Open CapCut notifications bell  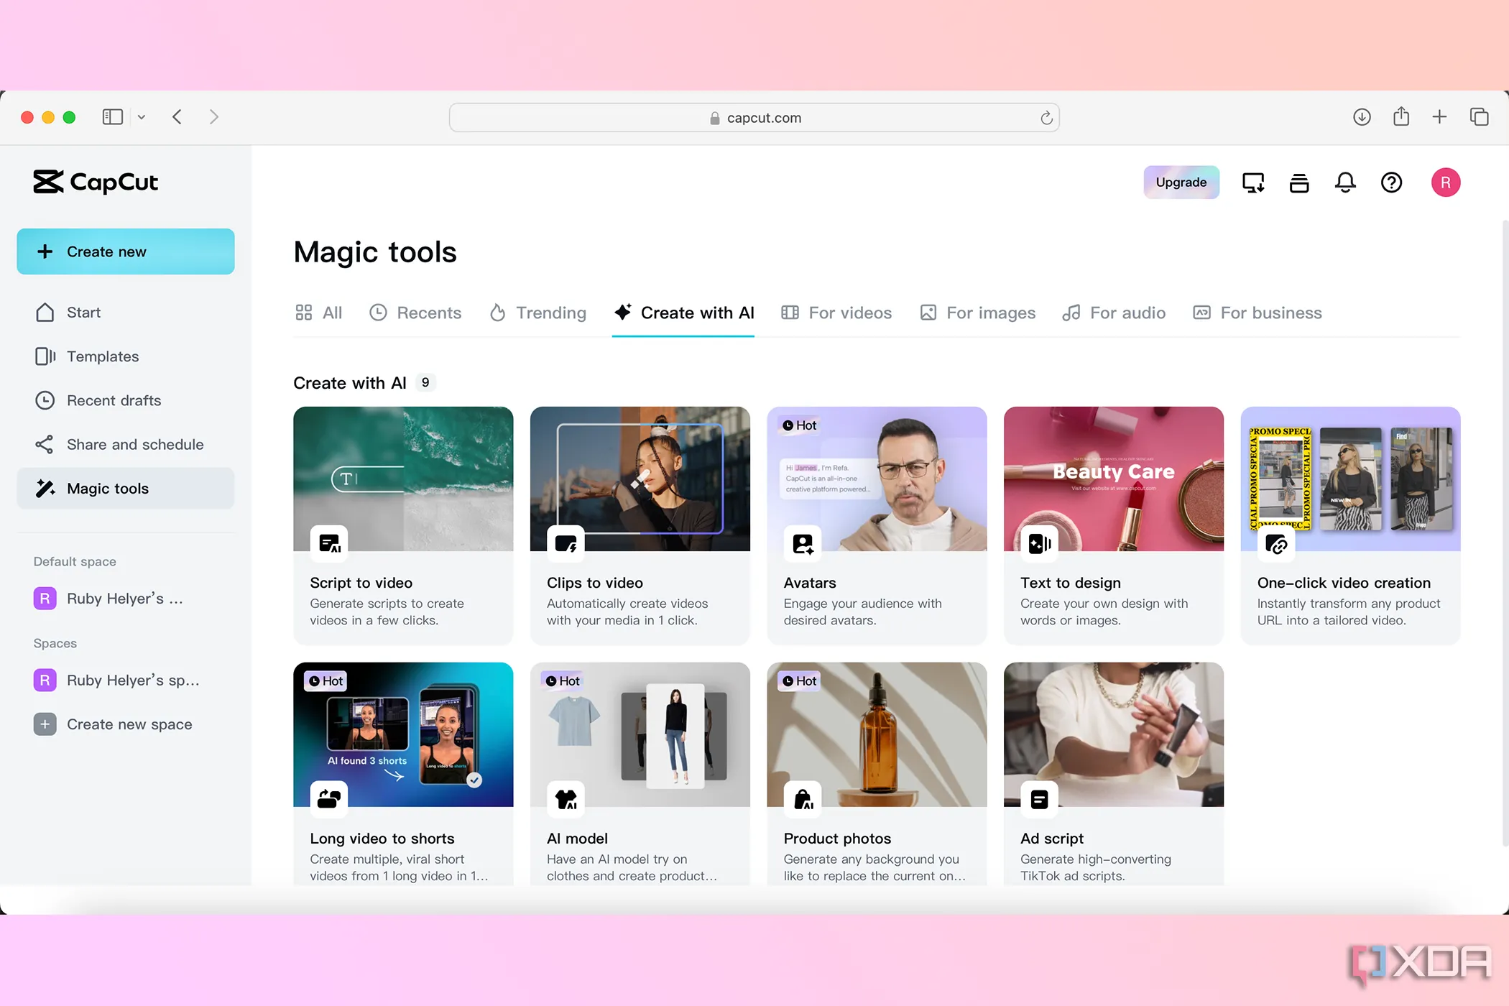(x=1345, y=182)
